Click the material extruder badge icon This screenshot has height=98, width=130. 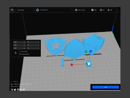click(37, 10)
